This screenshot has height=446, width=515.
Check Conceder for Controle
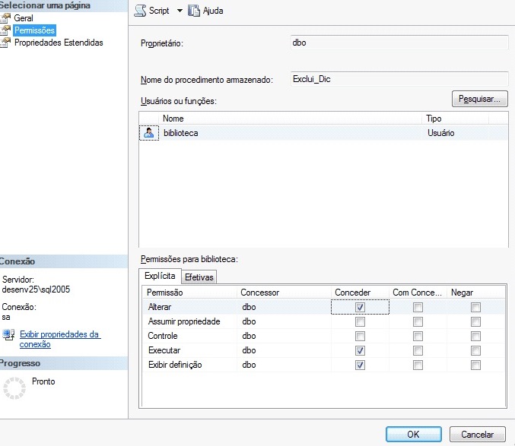360,336
